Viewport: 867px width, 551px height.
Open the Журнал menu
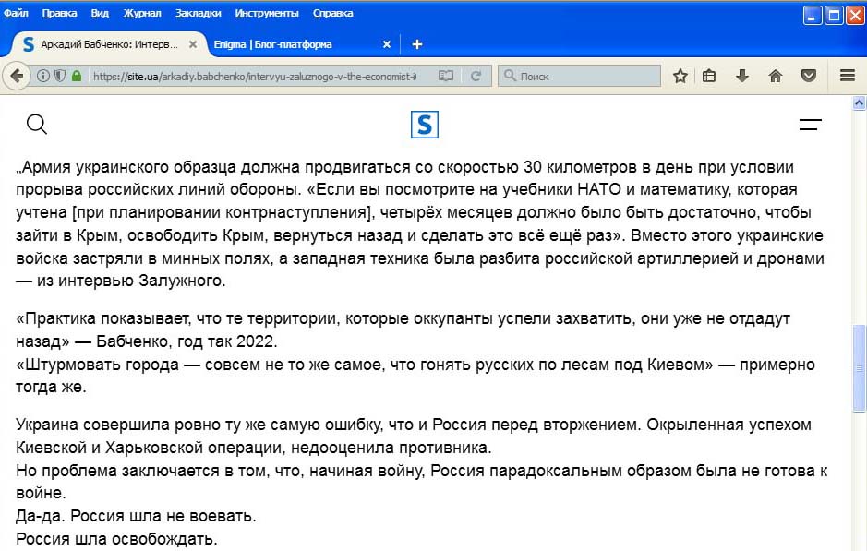142,13
